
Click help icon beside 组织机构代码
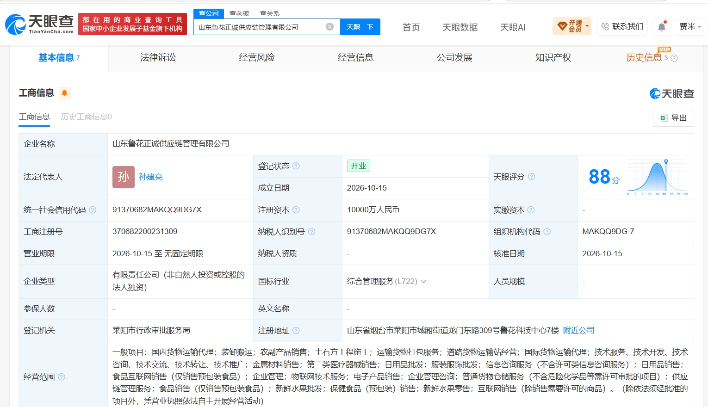[547, 232]
